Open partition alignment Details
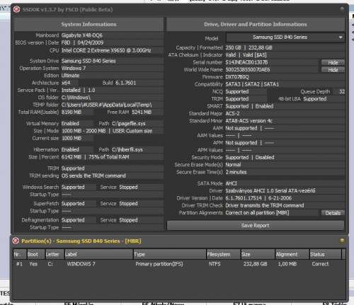 pyautogui.click(x=333, y=213)
